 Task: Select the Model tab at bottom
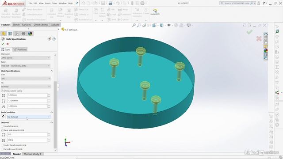pyautogui.click(x=17, y=154)
